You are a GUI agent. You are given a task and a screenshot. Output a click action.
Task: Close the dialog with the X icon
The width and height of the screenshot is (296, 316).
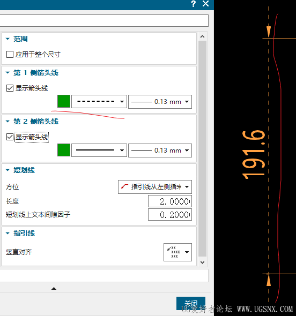[x=205, y=4]
